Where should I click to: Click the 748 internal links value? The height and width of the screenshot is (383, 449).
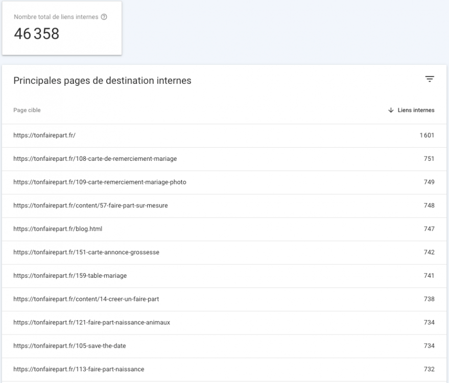429,205
